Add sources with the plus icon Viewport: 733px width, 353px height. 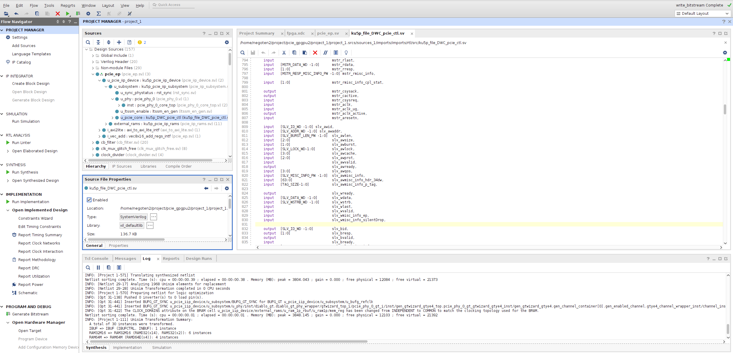tap(119, 42)
